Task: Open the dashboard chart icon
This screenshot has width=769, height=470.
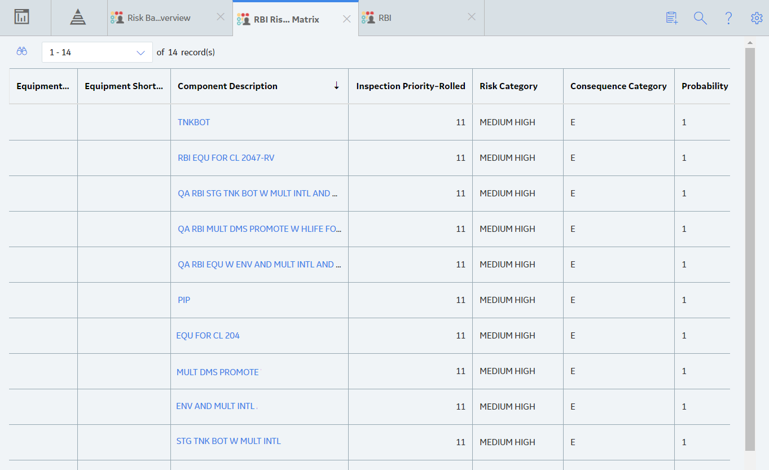Action: click(22, 17)
